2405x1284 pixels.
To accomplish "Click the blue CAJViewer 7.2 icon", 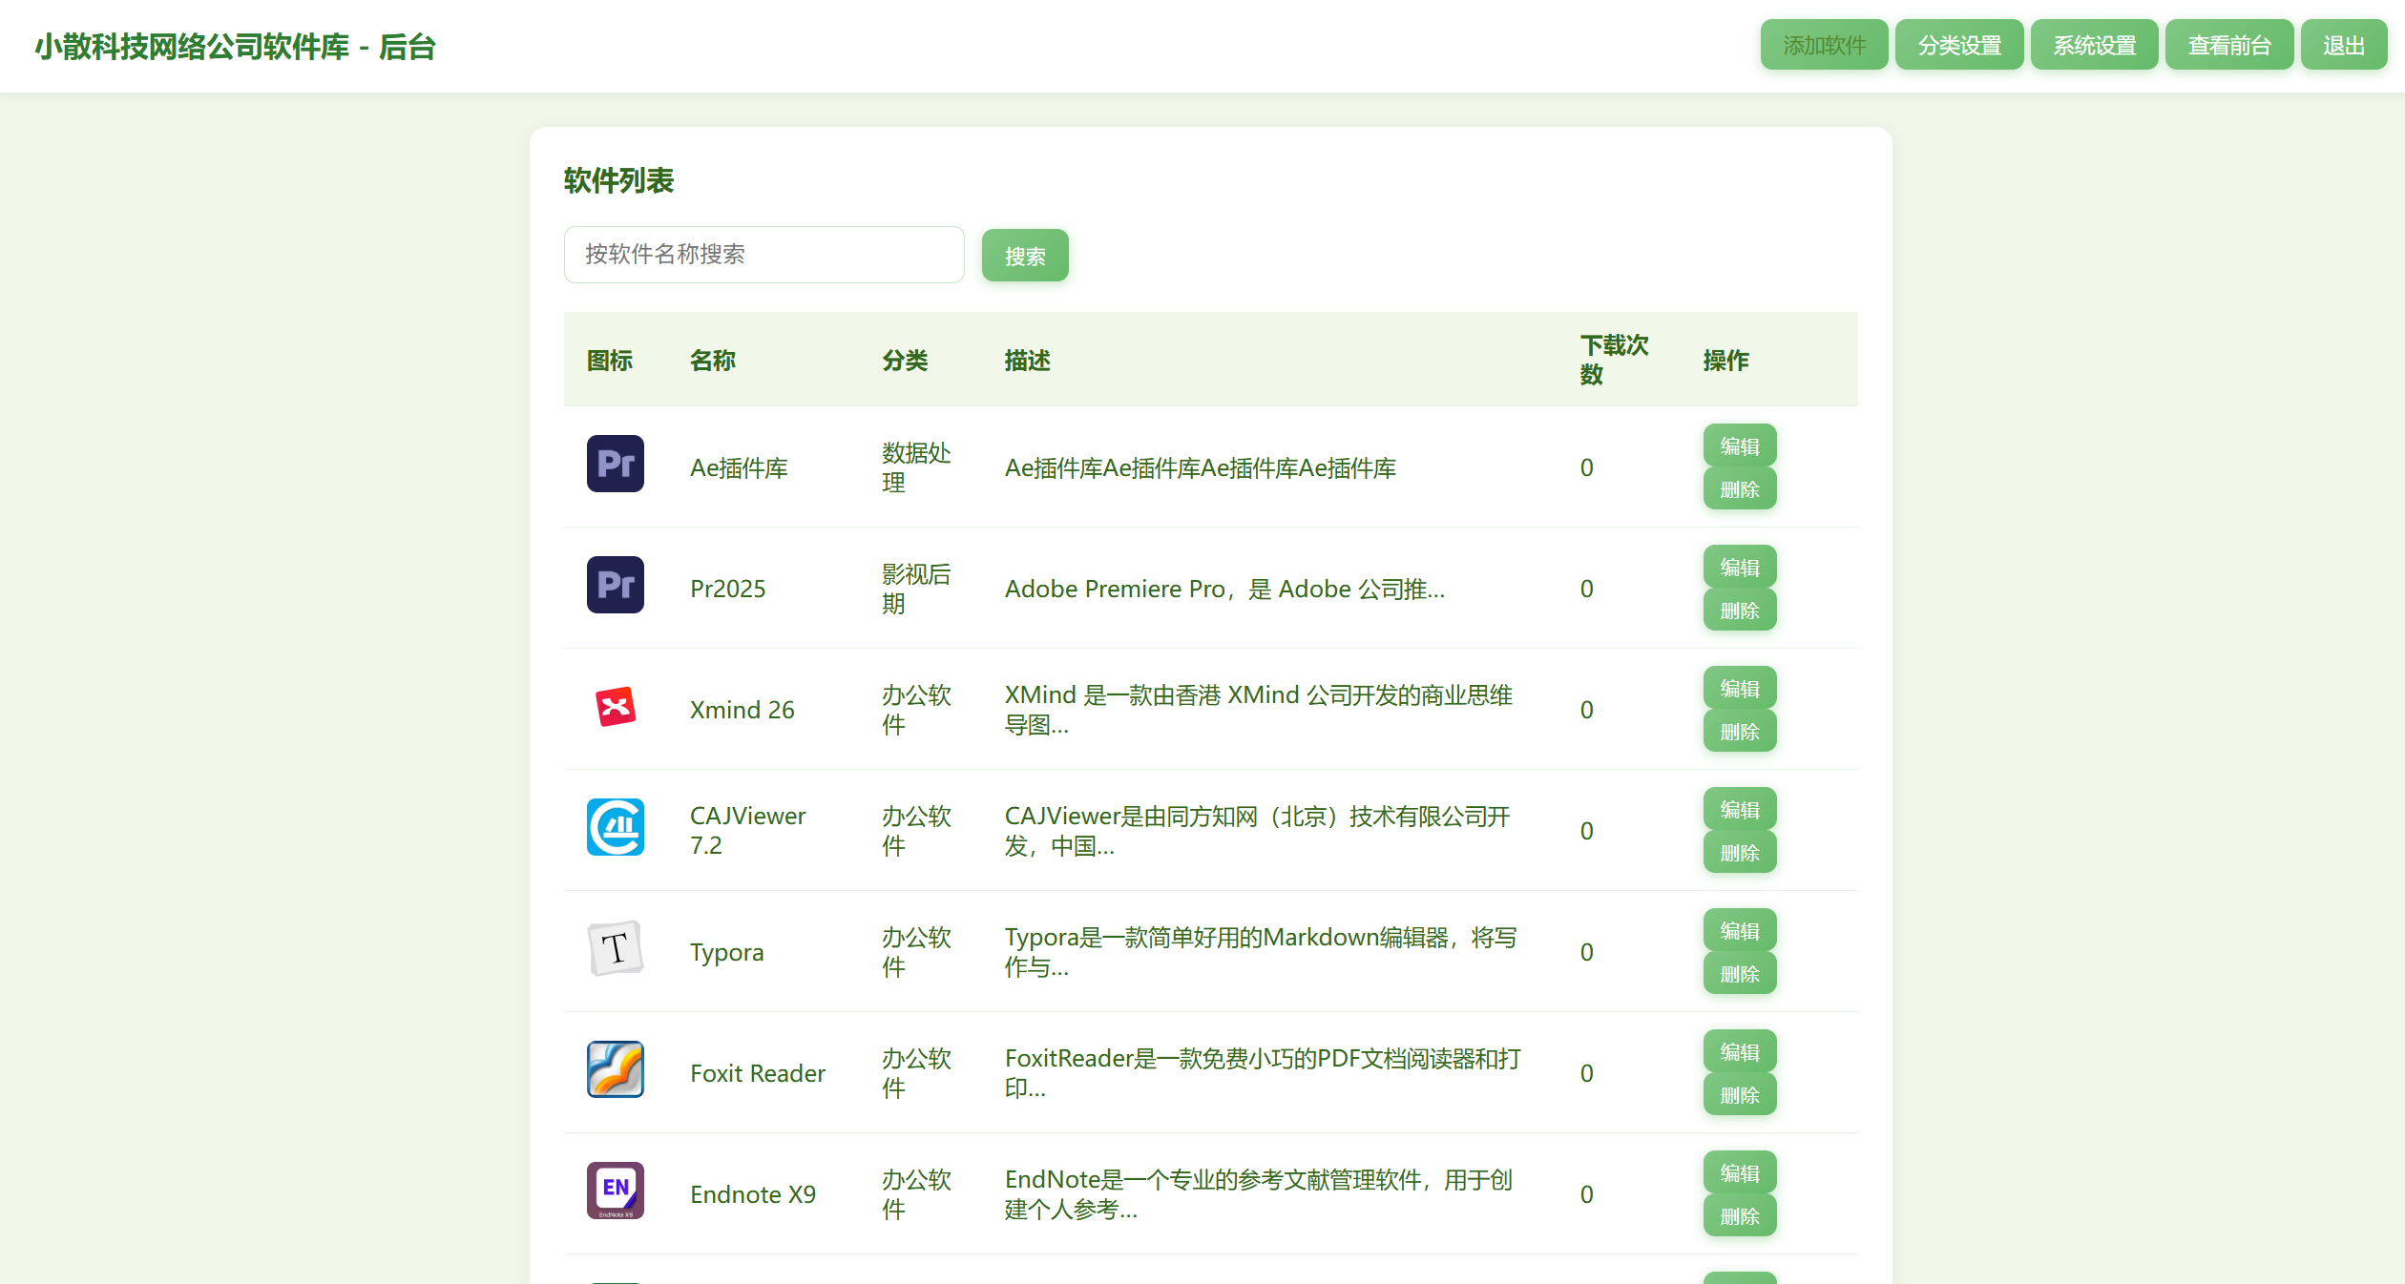I will tap(615, 827).
